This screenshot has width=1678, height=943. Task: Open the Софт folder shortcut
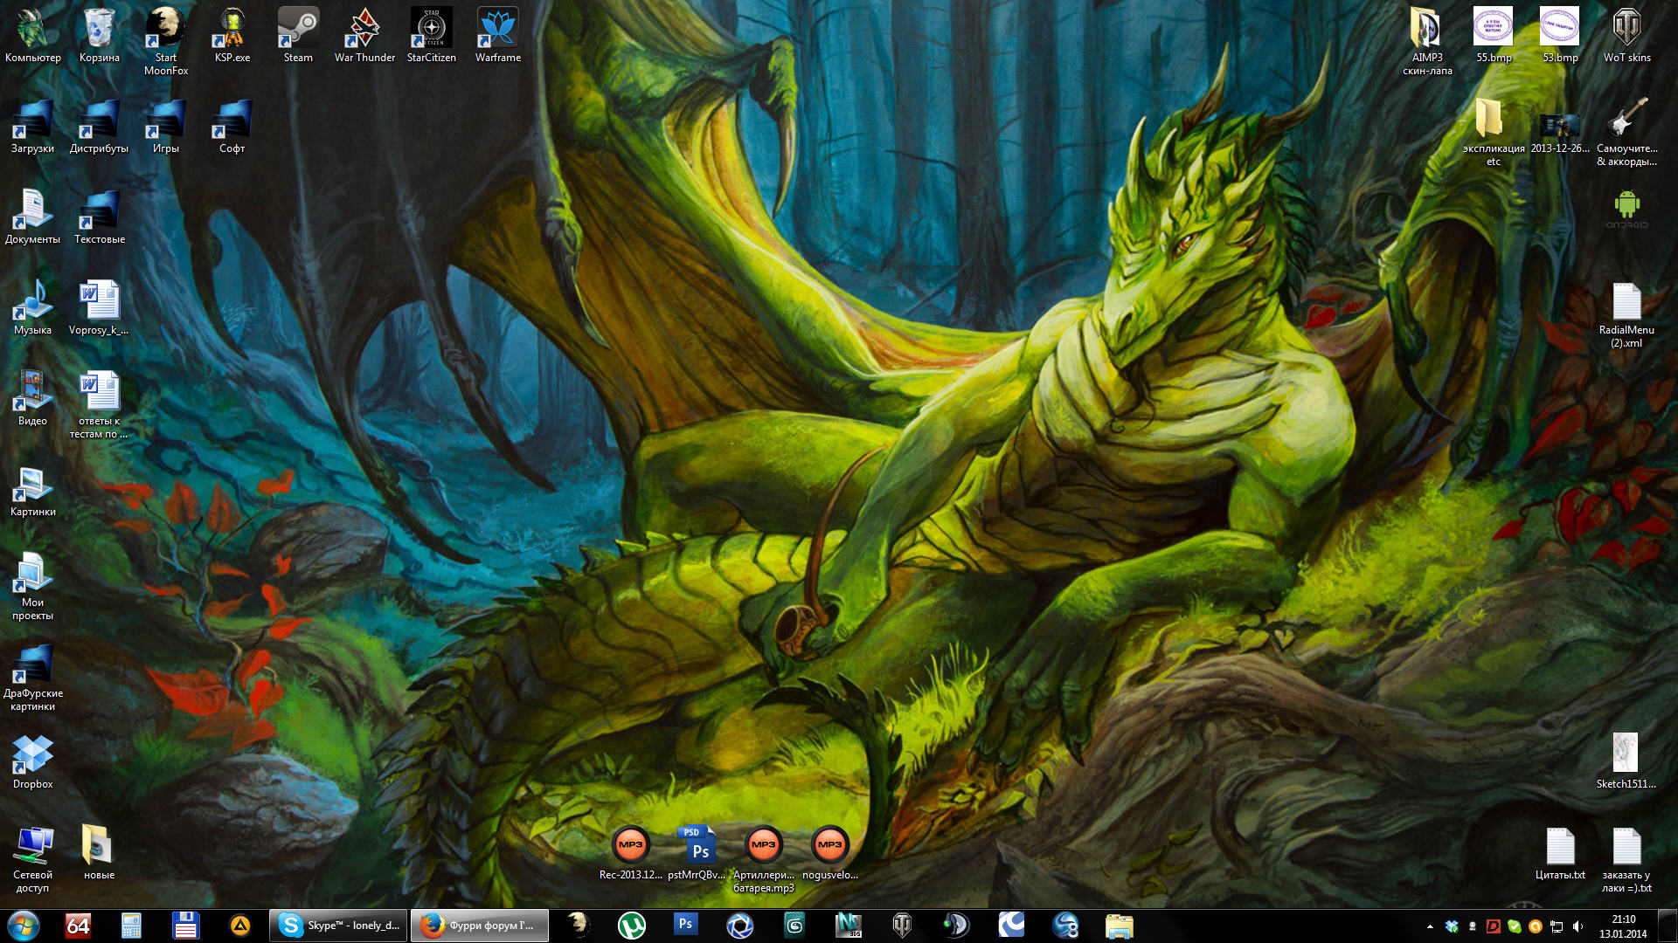point(232,127)
